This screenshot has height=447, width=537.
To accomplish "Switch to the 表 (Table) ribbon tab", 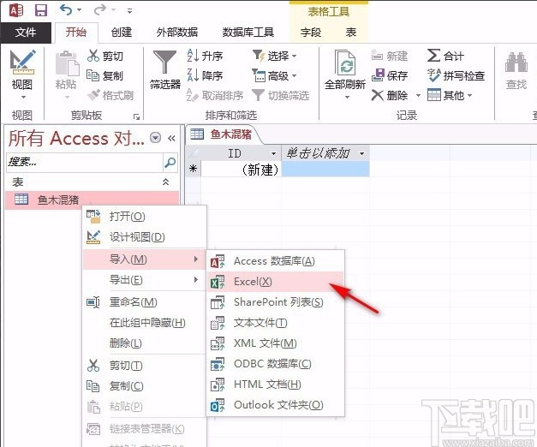I will pyautogui.click(x=351, y=33).
